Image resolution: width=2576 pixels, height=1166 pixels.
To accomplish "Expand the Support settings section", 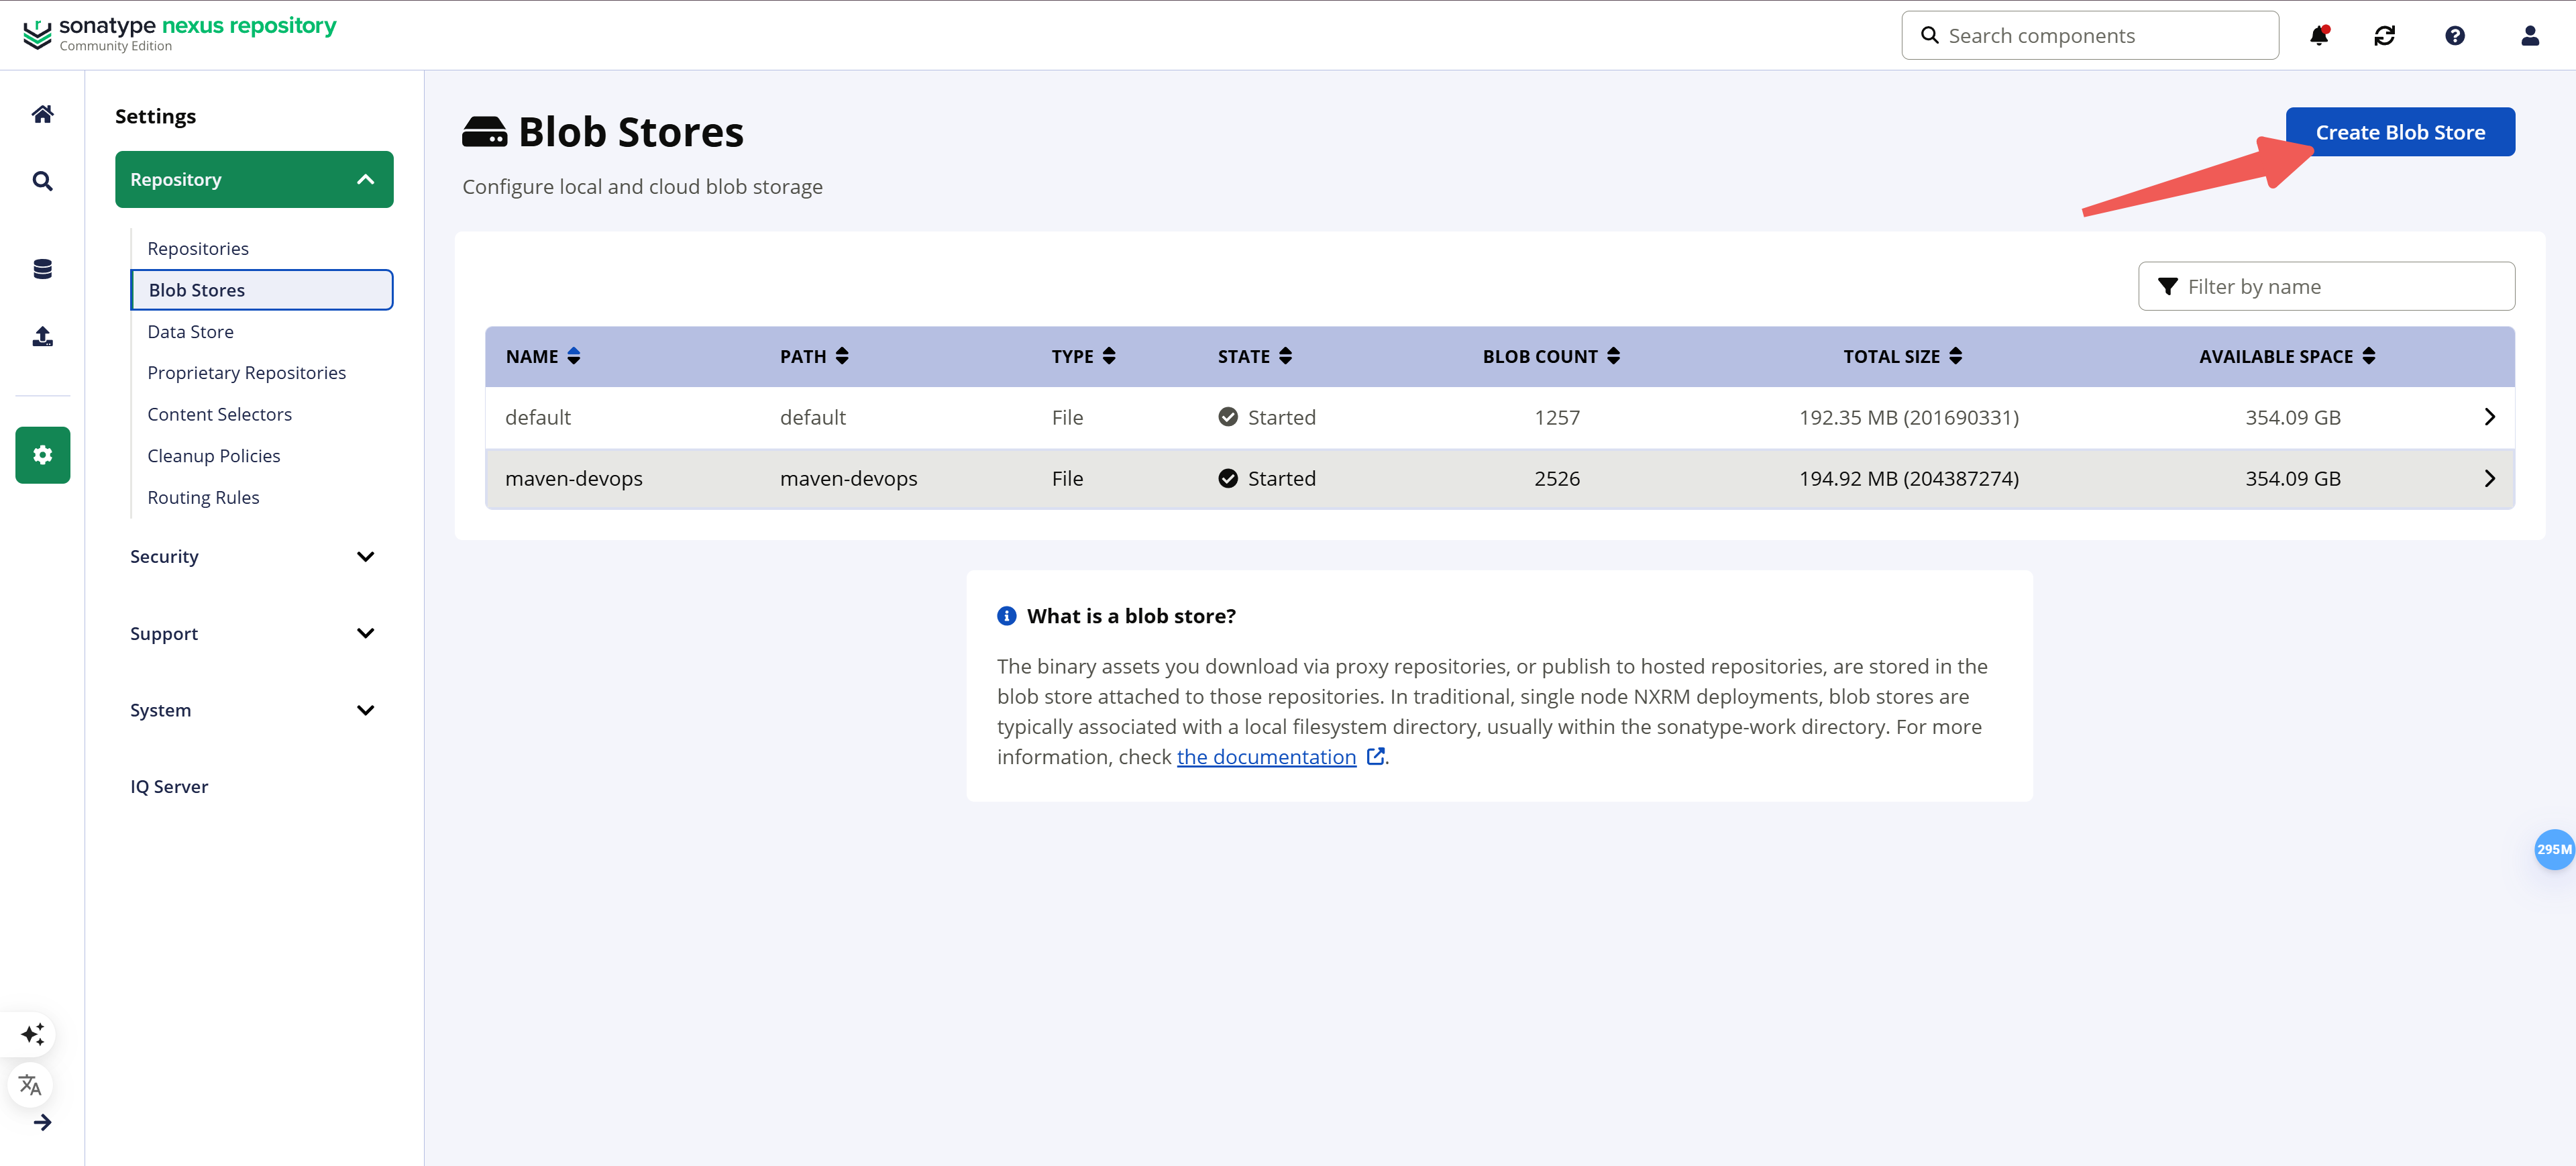I will tap(254, 633).
